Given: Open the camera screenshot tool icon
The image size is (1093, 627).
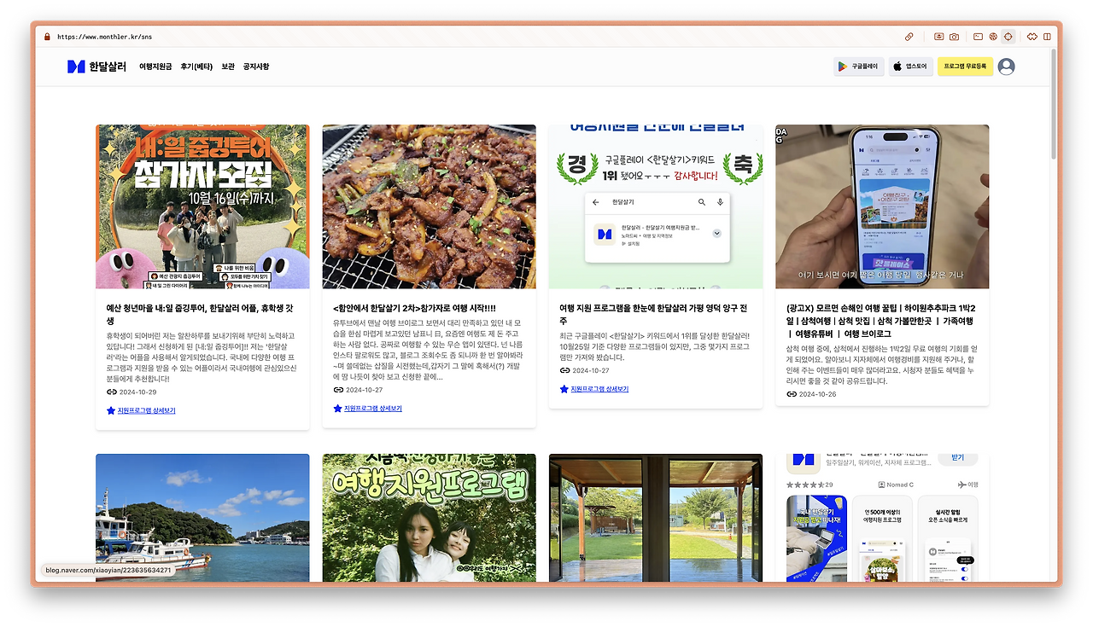Looking at the screenshot, I should click(x=954, y=36).
